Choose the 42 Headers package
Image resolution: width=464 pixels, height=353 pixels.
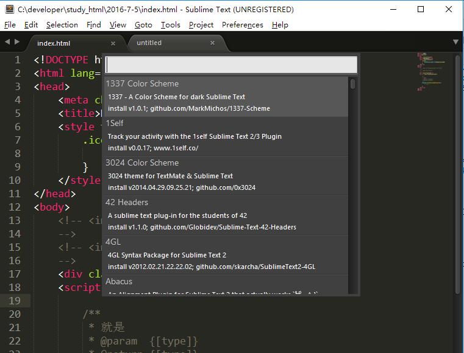[x=226, y=215]
